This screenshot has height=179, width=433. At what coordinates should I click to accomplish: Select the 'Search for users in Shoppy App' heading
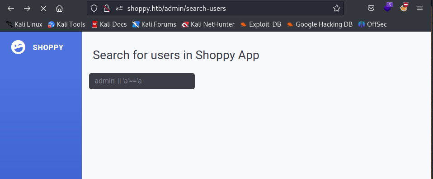[x=176, y=55]
